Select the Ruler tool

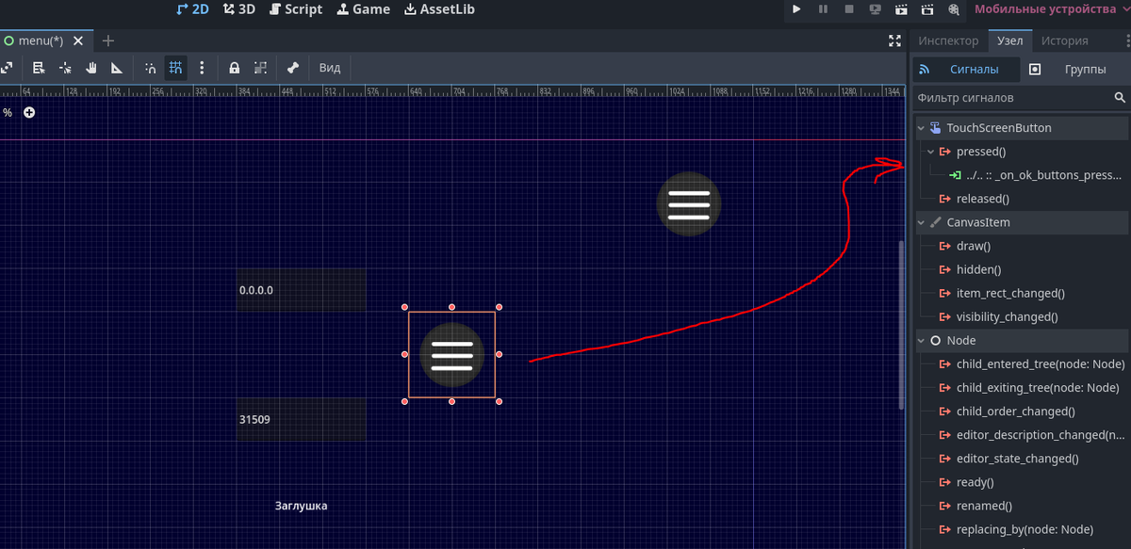tap(117, 68)
